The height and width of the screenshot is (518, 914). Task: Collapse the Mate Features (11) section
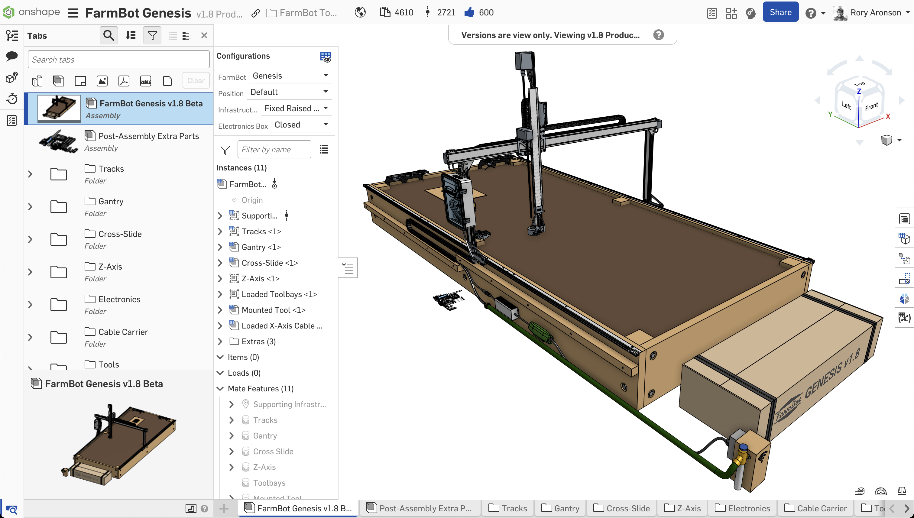pos(220,389)
